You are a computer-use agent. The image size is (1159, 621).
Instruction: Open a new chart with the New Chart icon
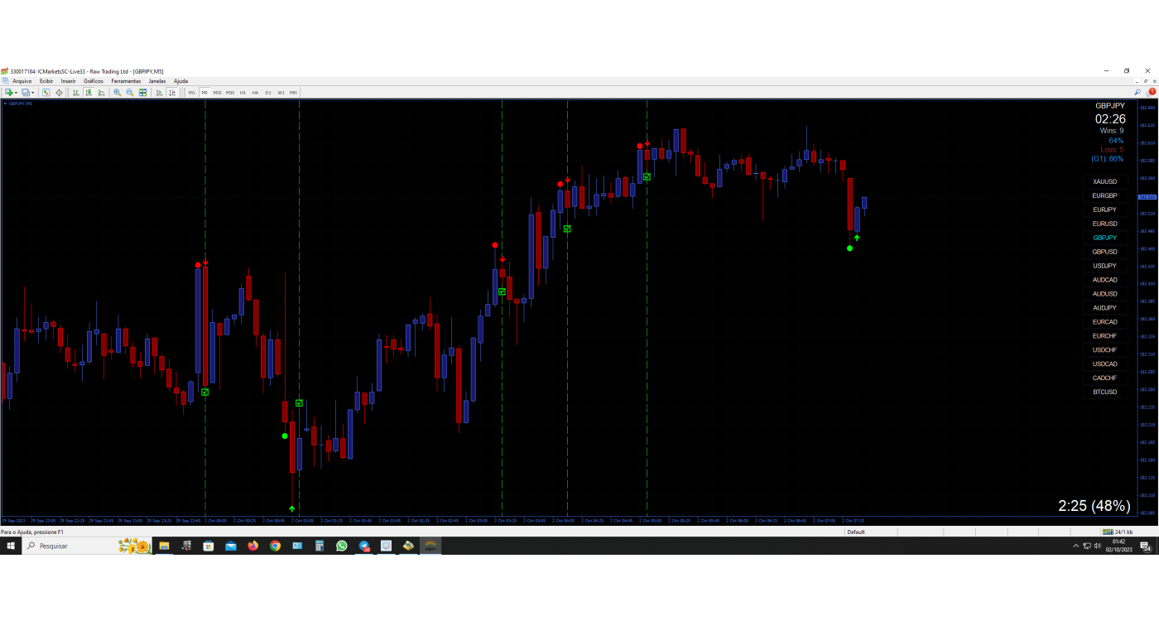pos(7,93)
